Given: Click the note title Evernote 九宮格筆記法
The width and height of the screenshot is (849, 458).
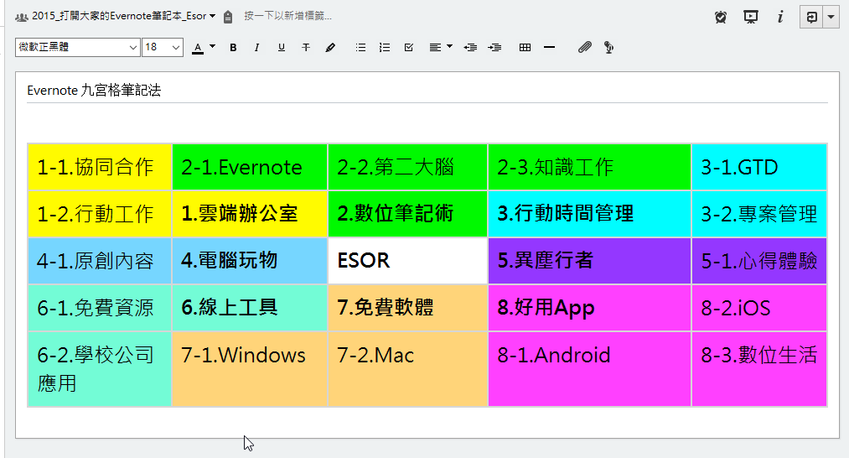Looking at the screenshot, I should coord(94,90).
